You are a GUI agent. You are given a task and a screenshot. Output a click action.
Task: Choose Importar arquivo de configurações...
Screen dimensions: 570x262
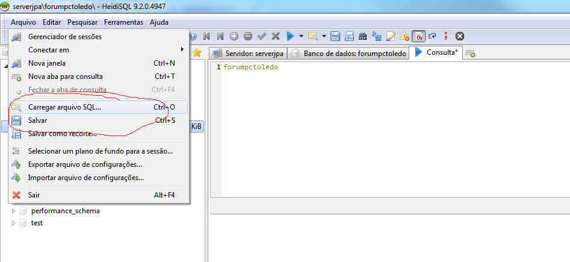pos(98,178)
